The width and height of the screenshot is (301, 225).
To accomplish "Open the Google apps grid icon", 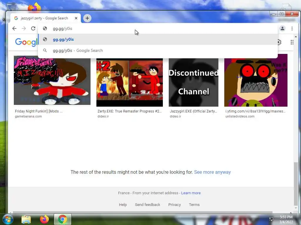I will coord(292,42).
